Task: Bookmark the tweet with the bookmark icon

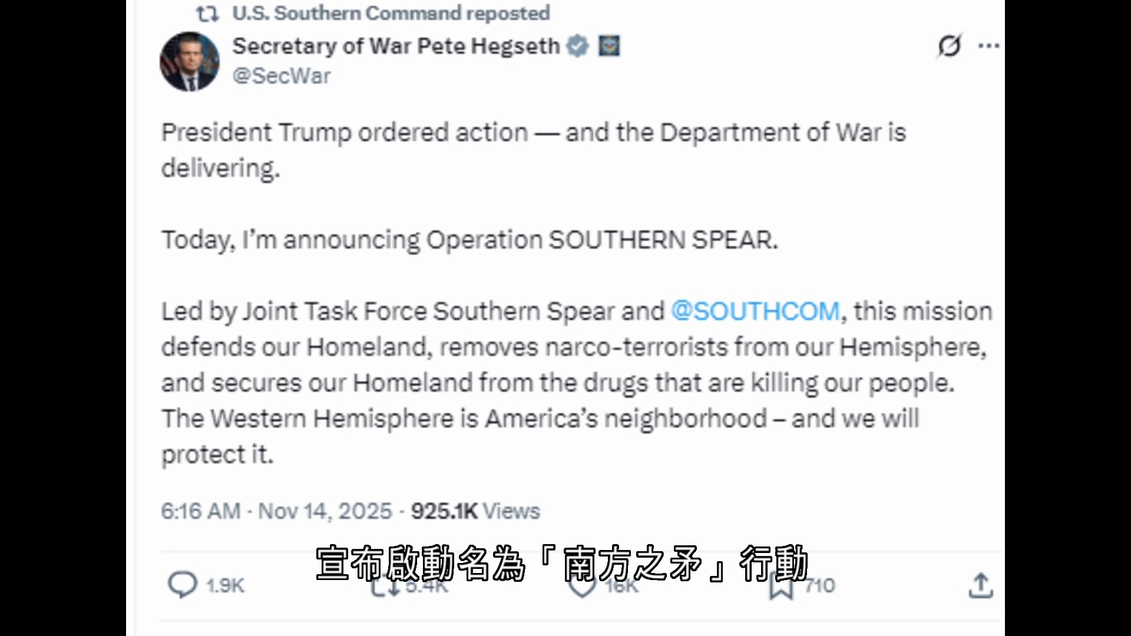Action: click(781, 585)
